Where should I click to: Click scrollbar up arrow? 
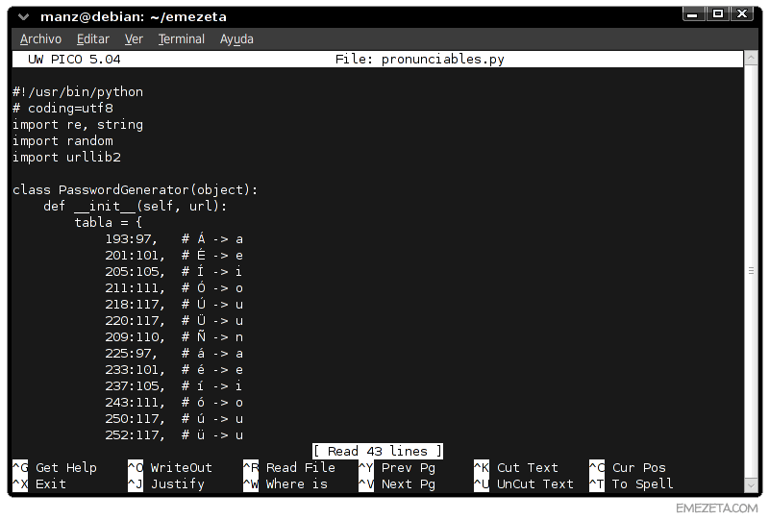pyautogui.click(x=751, y=58)
